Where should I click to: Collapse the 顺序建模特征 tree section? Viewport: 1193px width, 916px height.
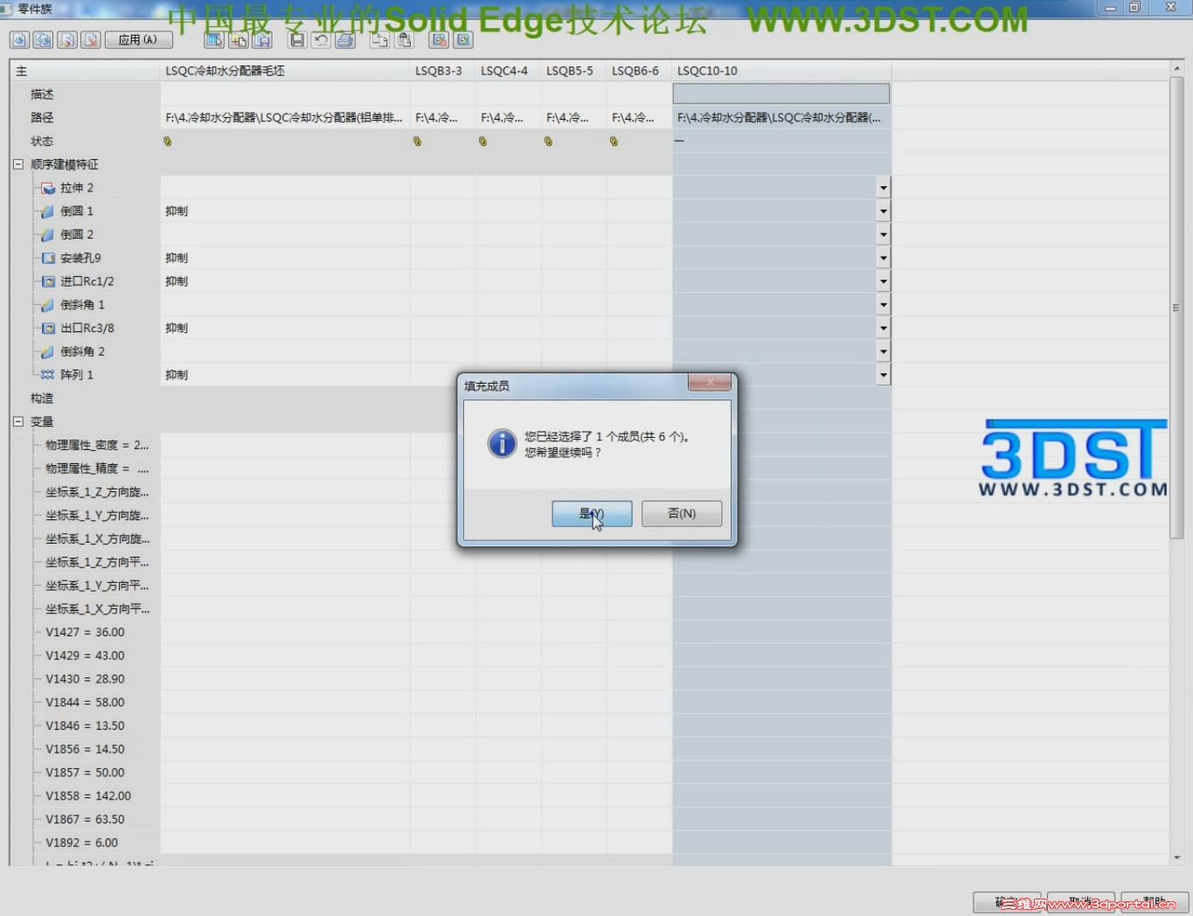(17, 164)
